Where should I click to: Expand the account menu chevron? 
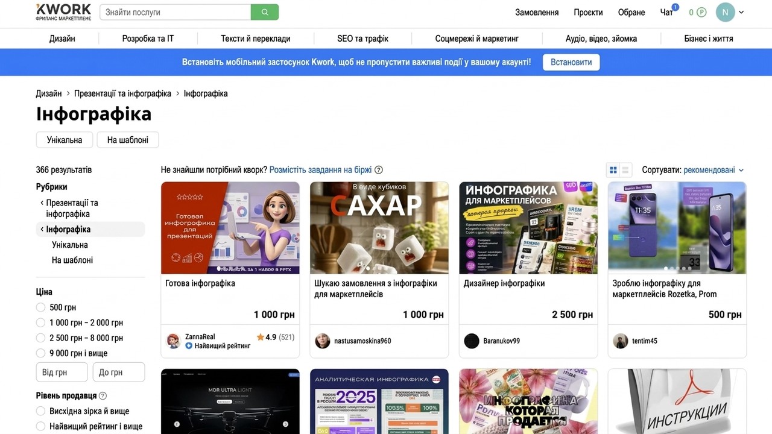click(x=741, y=12)
